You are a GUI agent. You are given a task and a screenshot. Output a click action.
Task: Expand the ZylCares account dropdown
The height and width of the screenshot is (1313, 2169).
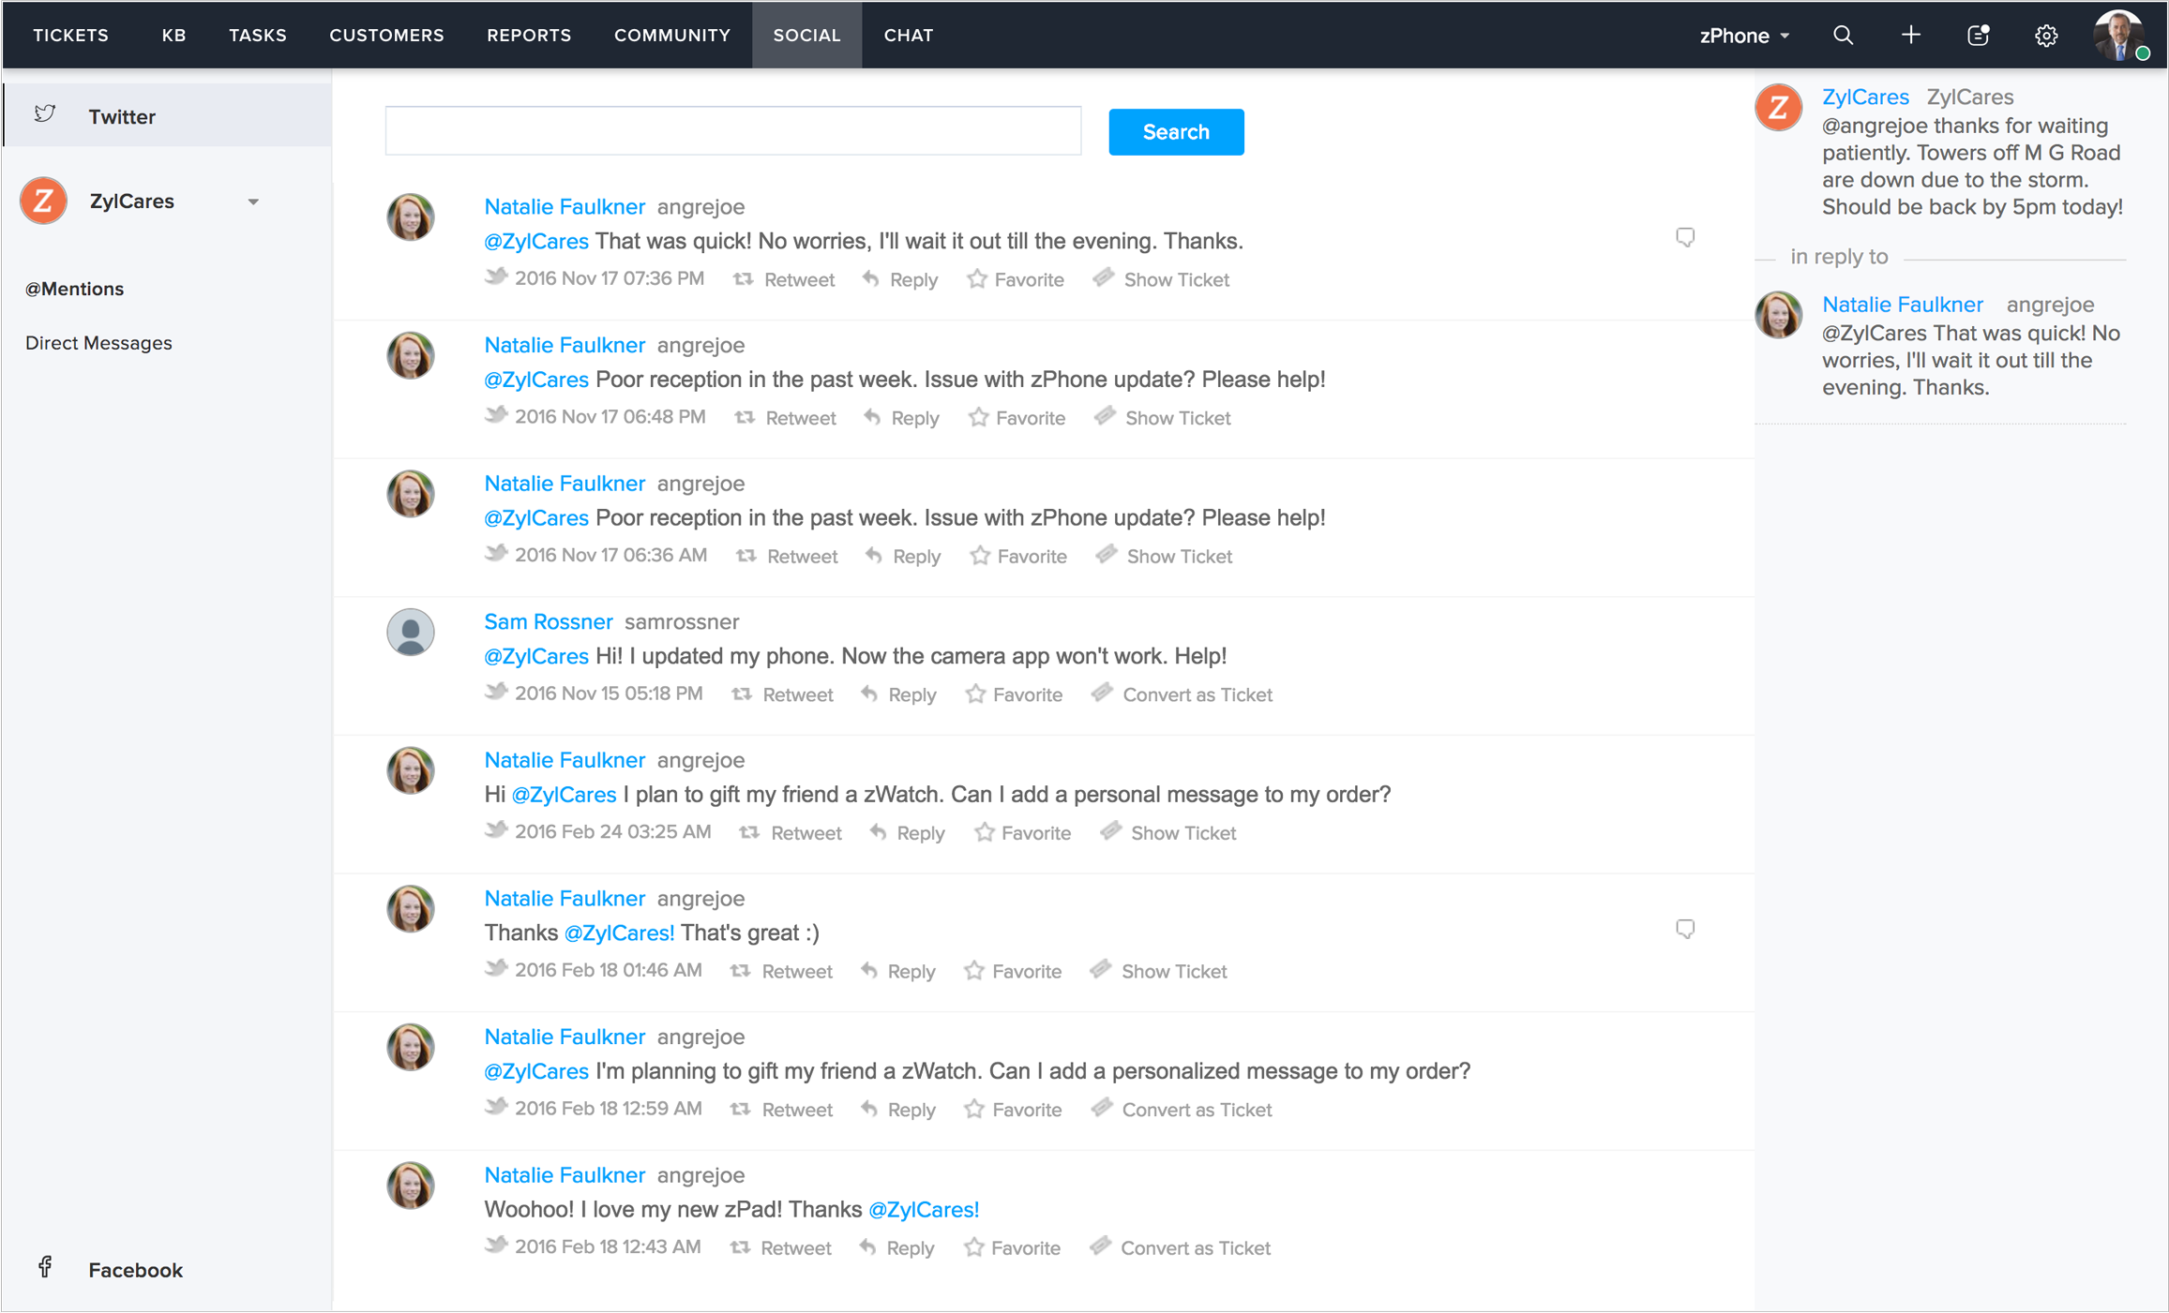[x=253, y=201]
